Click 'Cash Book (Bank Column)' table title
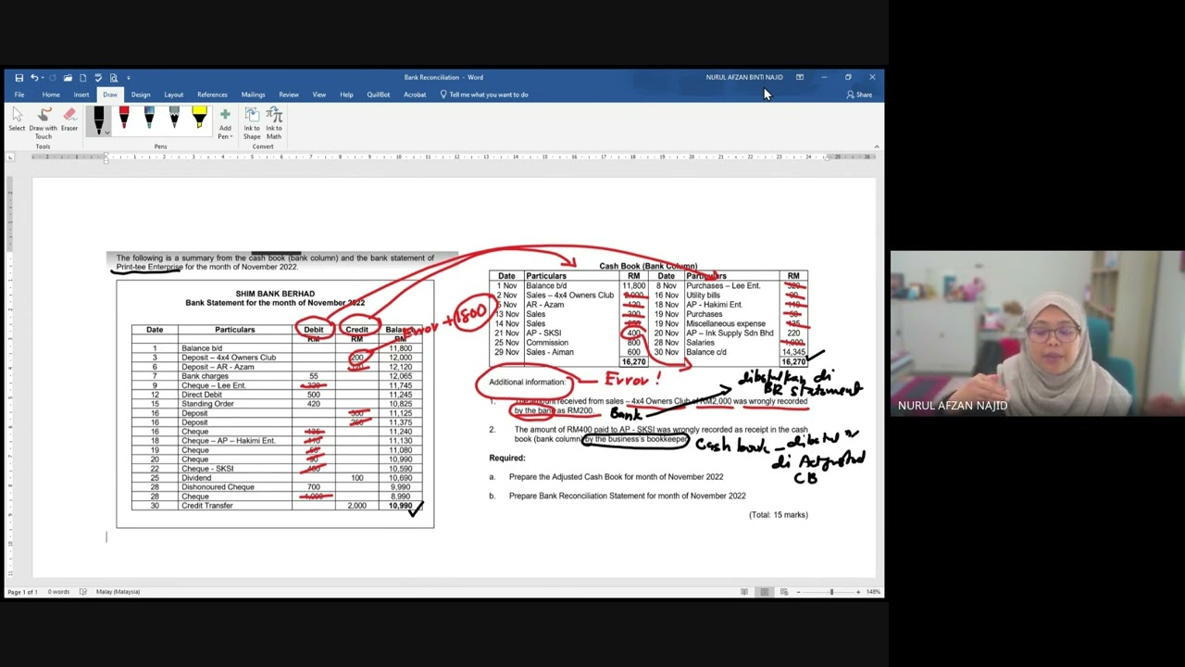Screen dimensions: 1185x667 648,267
